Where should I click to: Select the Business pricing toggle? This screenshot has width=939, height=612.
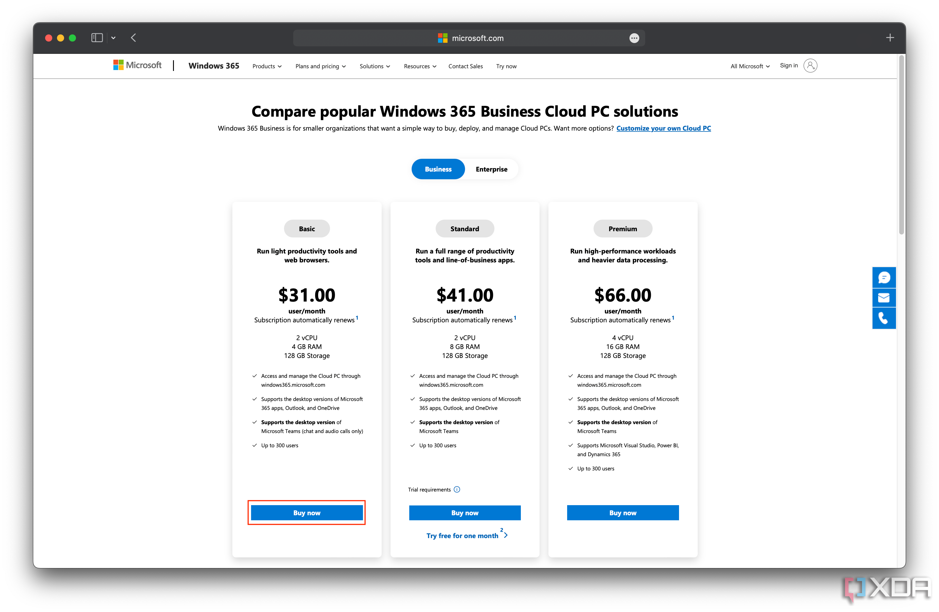437,168
